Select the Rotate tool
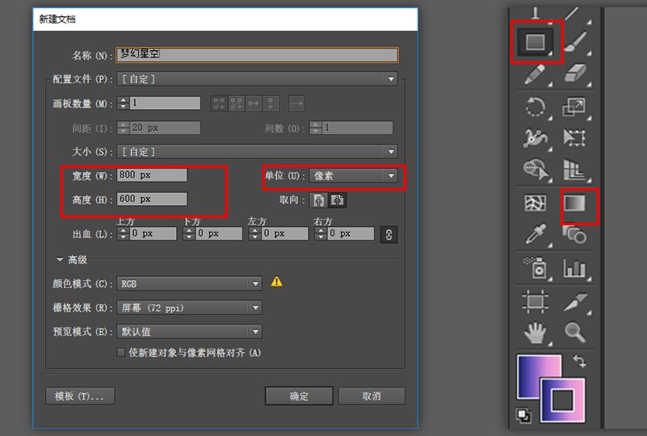The width and height of the screenshot is (647, 436). [536, 107]
